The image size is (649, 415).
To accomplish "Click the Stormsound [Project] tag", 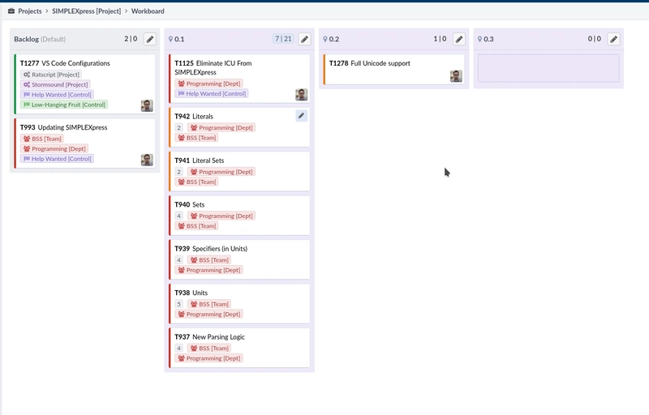I will (55, 84).
